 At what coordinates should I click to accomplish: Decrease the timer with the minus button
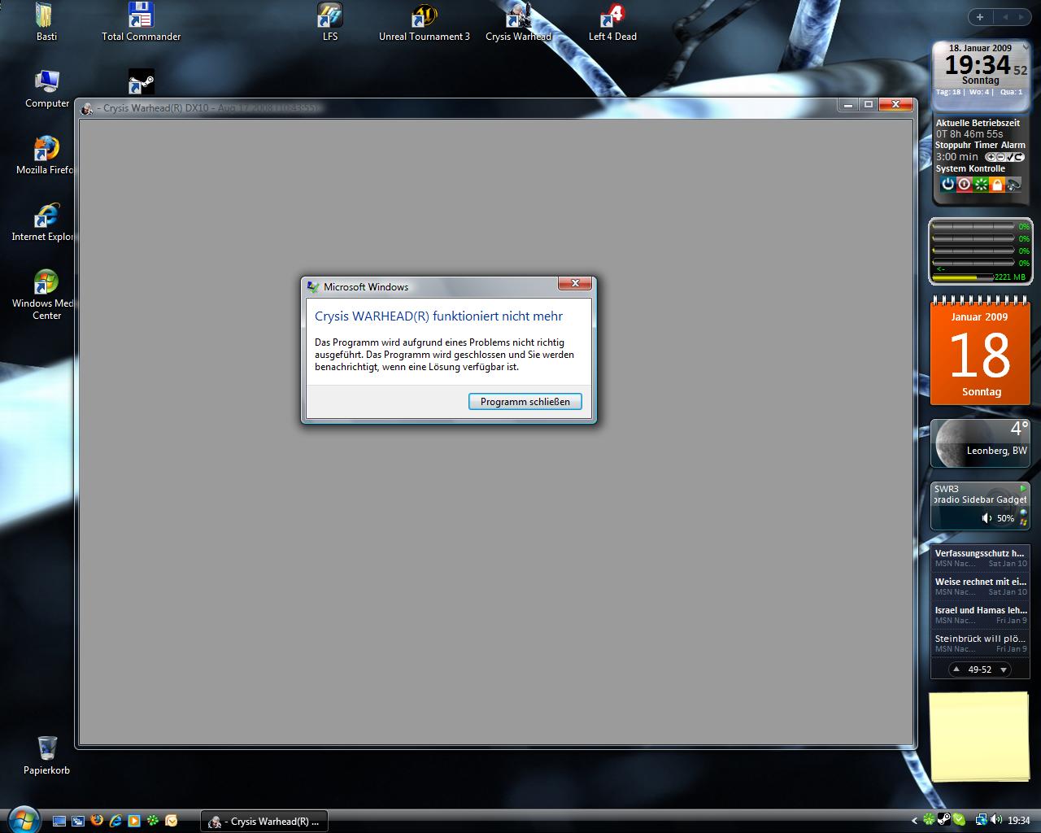[x=1000, y=157]
